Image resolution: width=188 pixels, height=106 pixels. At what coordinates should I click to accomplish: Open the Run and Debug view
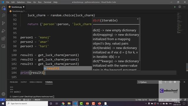click(x=4, y=31)
